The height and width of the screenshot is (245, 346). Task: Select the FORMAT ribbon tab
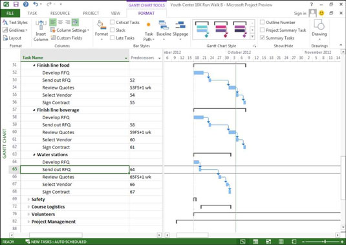coord(146,13)
